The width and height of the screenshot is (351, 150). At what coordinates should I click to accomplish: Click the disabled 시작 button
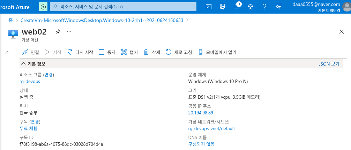pos(53,52)
